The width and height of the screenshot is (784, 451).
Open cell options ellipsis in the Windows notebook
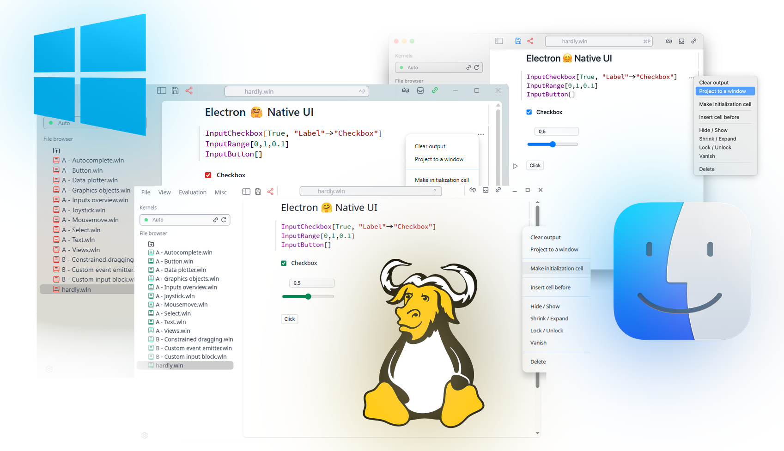[481, 134]
